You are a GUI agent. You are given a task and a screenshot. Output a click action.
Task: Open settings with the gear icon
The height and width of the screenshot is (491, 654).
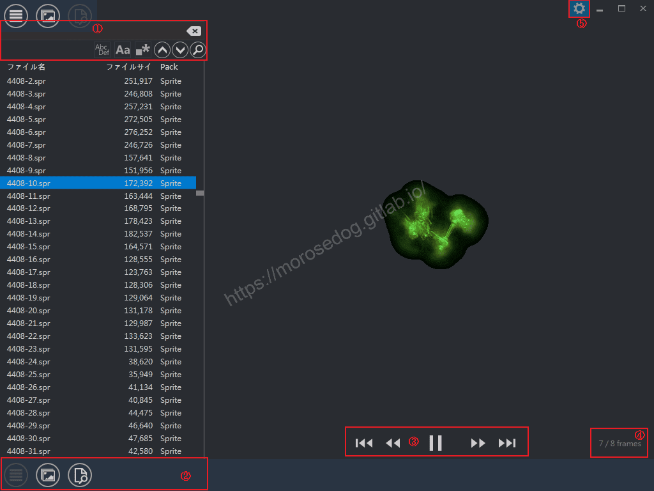(x=579, y=9)
